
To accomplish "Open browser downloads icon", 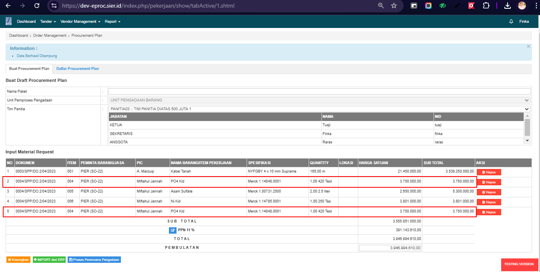I will point(508,6).
